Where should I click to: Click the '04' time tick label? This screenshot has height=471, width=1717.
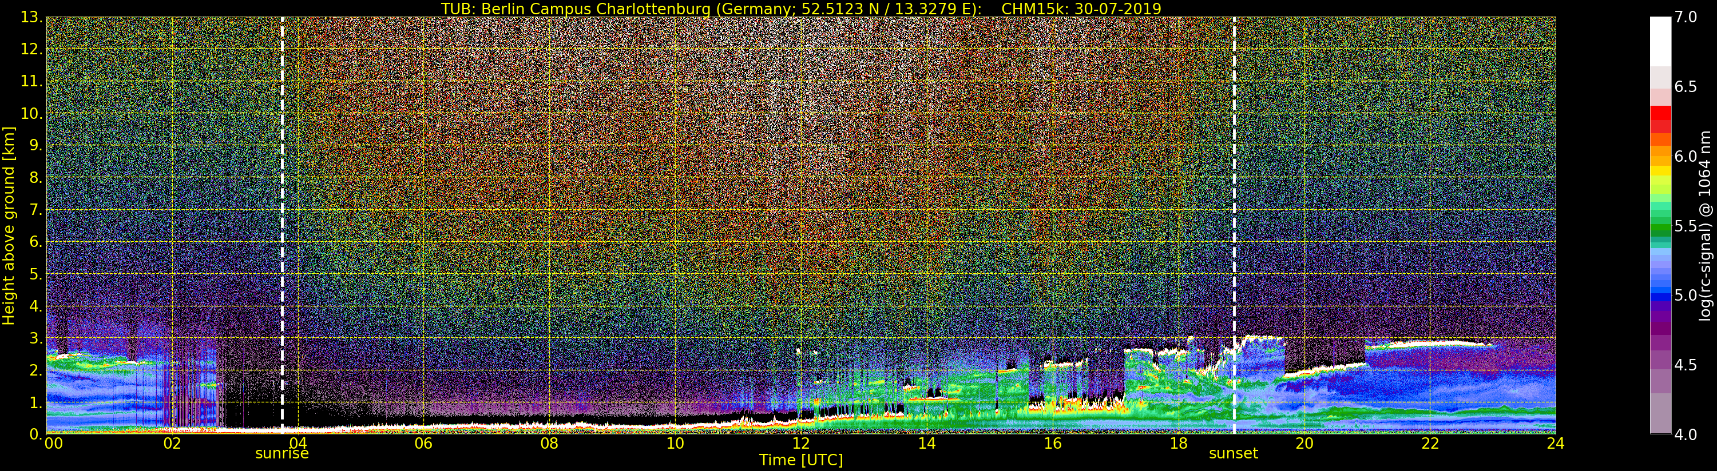tap(298, 443)
